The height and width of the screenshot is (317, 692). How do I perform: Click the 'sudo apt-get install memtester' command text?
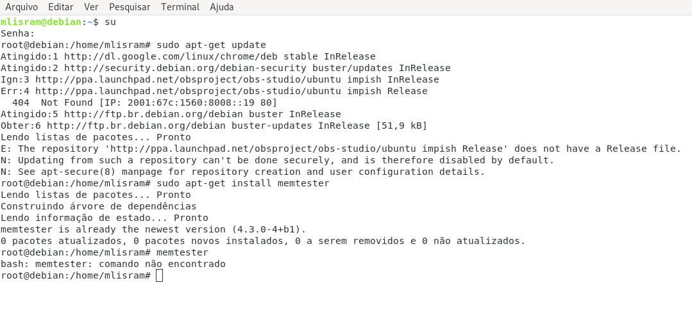242,183
